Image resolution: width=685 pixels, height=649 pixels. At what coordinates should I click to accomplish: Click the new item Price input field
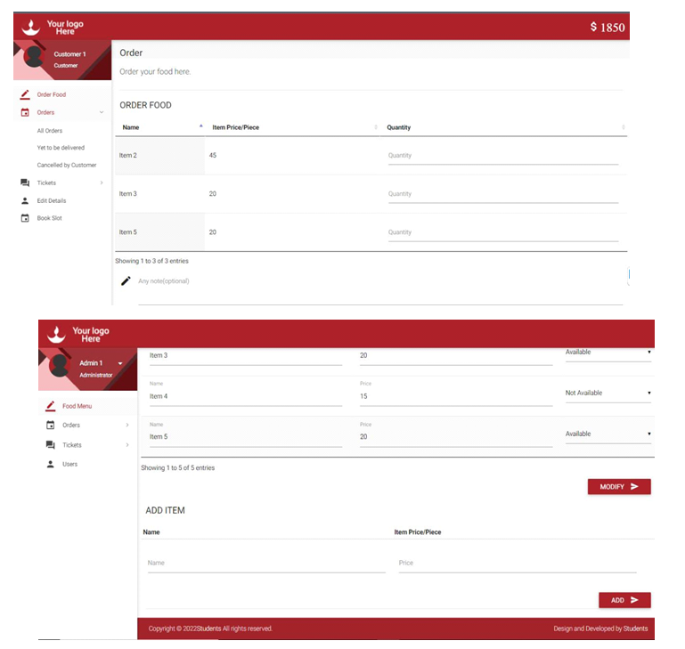tap(518, 564)
